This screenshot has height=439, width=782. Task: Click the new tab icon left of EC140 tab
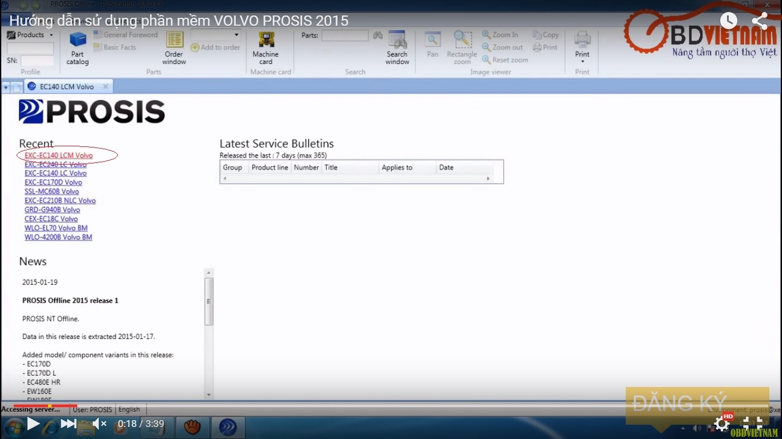coord(17,87)
